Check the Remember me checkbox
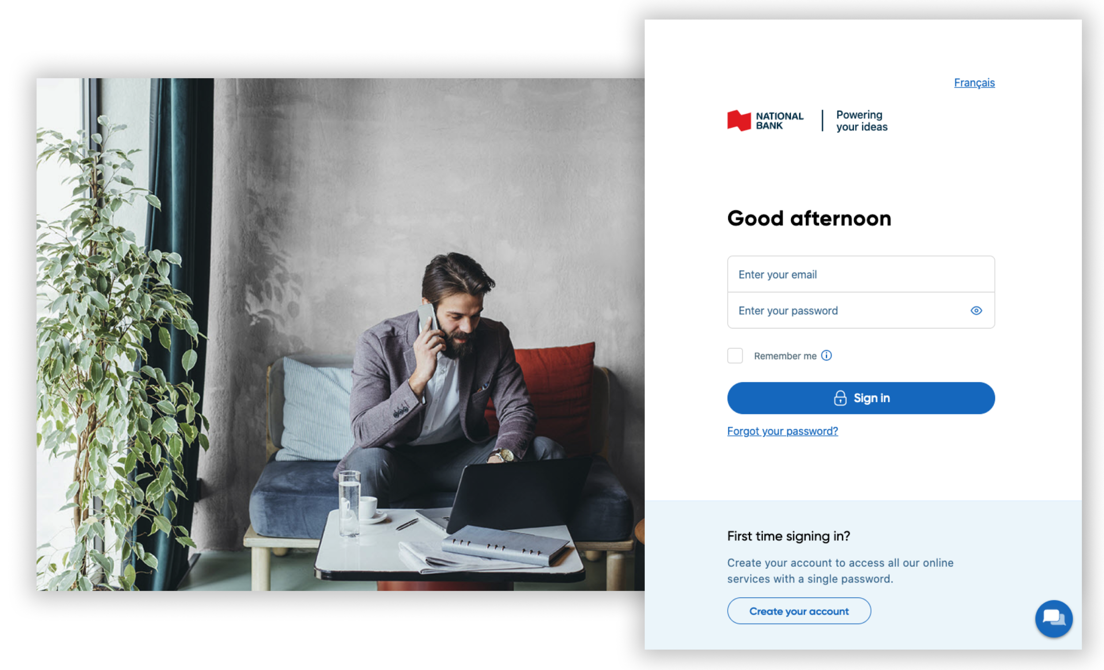The height and width of the screenshot is (670, 1104). [735, 356]
